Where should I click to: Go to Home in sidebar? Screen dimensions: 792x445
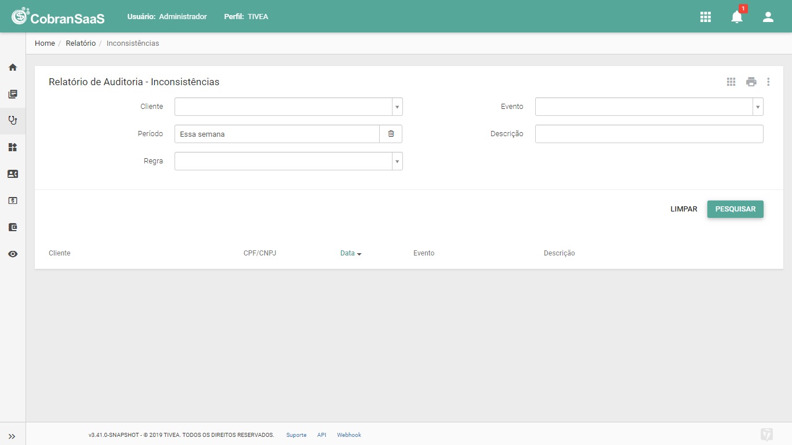(13, 67)
